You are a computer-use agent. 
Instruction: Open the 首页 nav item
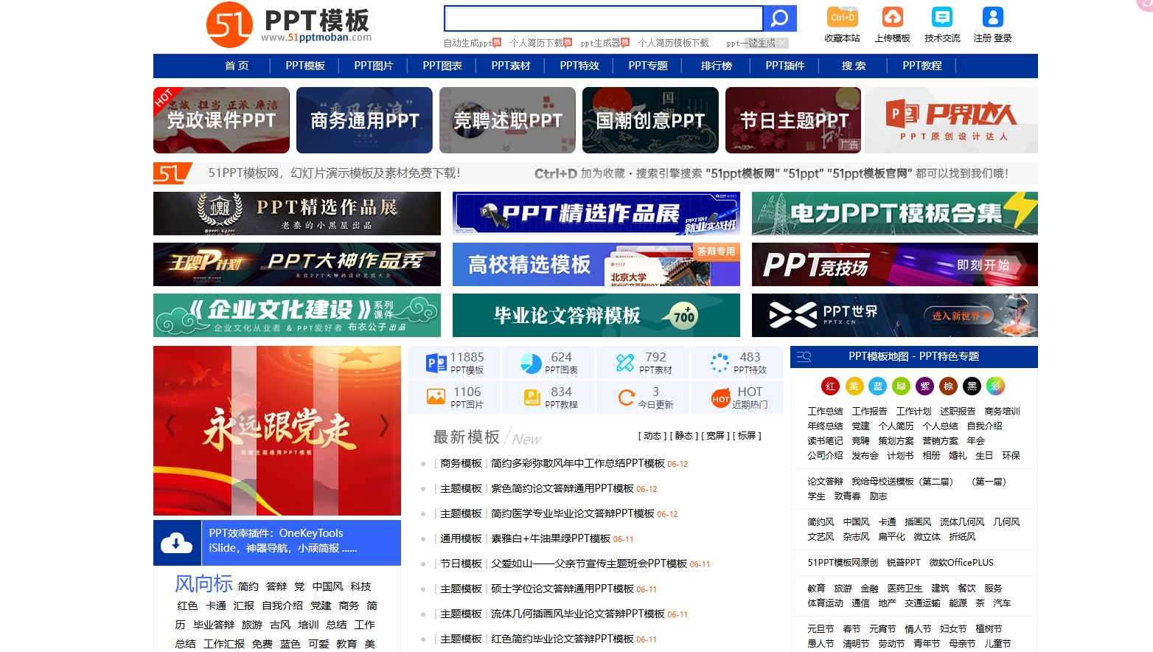click(237, 66)
